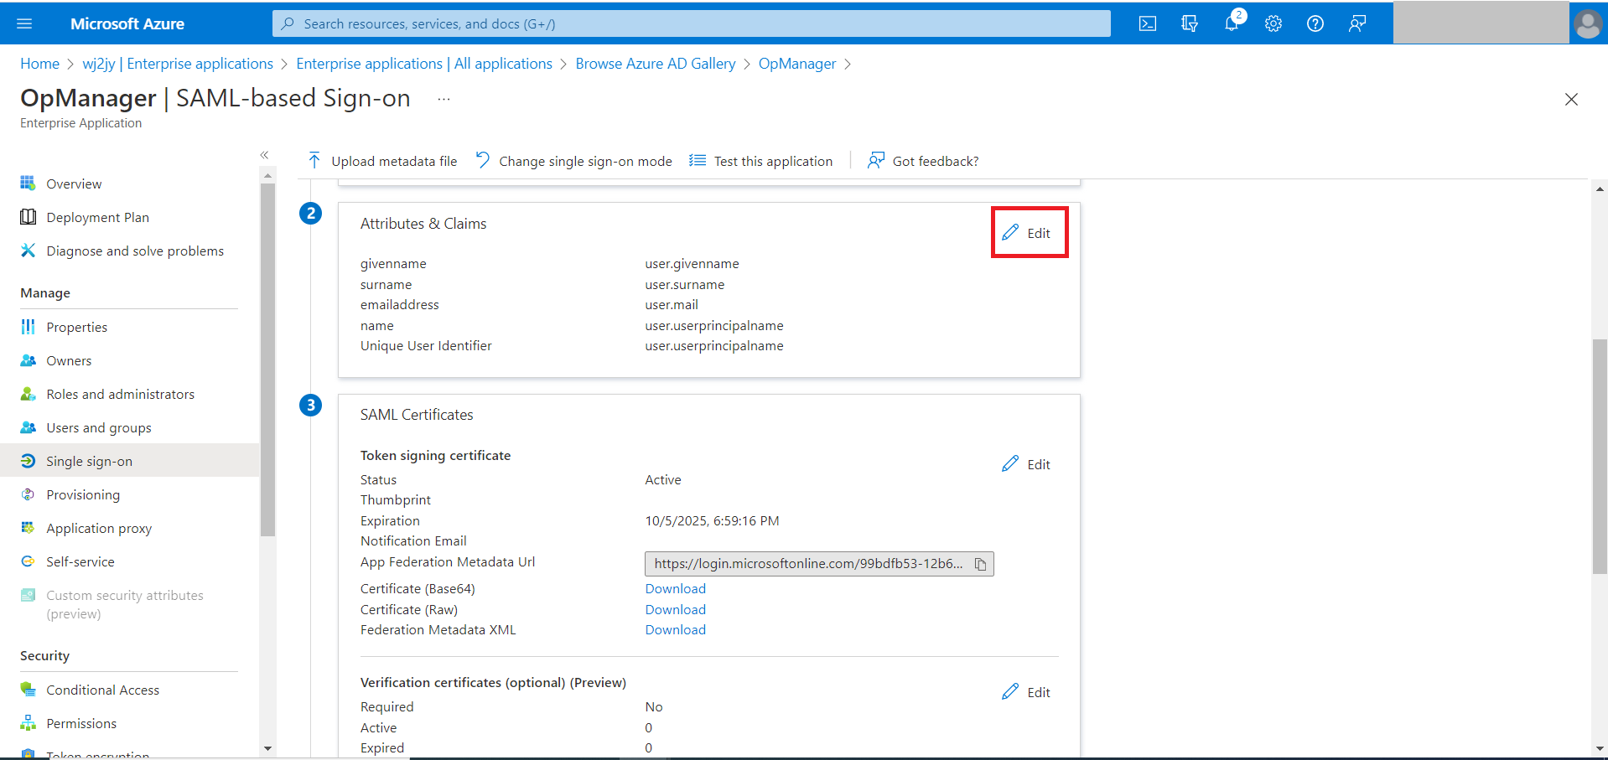1608x760 pixels.
Task: Open the OpManager breadcrumb
Action: [x=797, y=64]
